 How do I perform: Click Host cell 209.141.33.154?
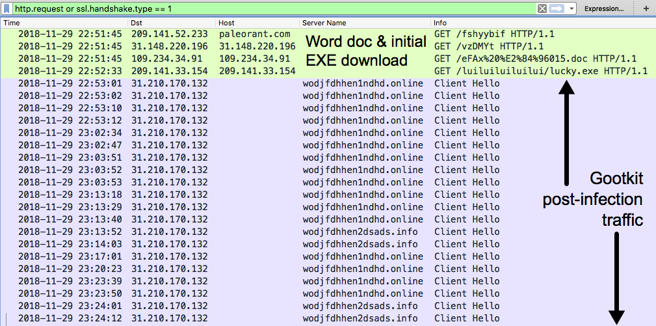257,71
